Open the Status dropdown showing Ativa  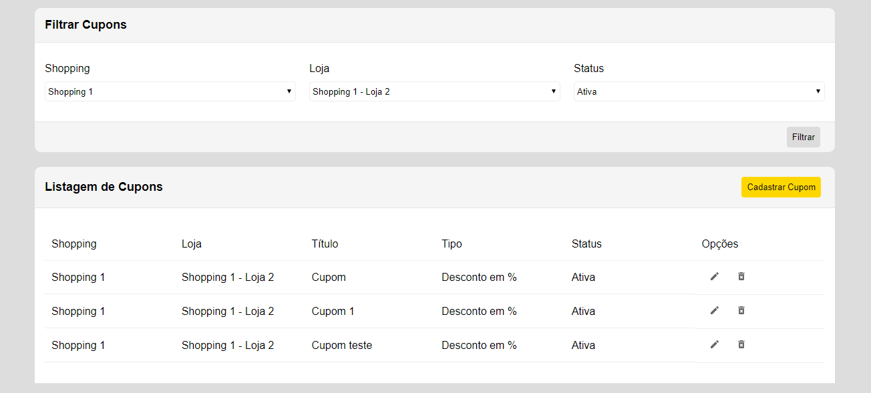coord(699,91)
